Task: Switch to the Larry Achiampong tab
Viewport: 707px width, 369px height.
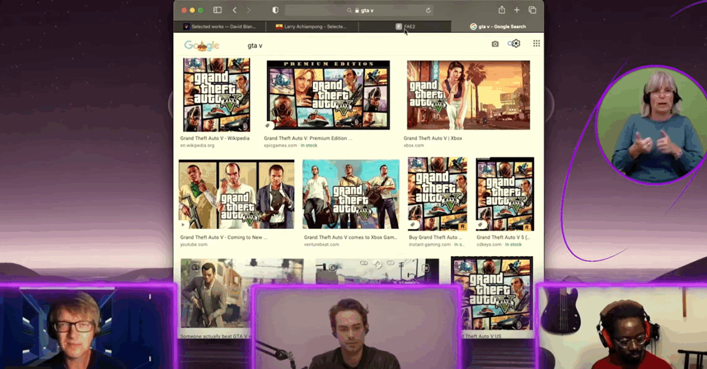Action: click(312, 26)
